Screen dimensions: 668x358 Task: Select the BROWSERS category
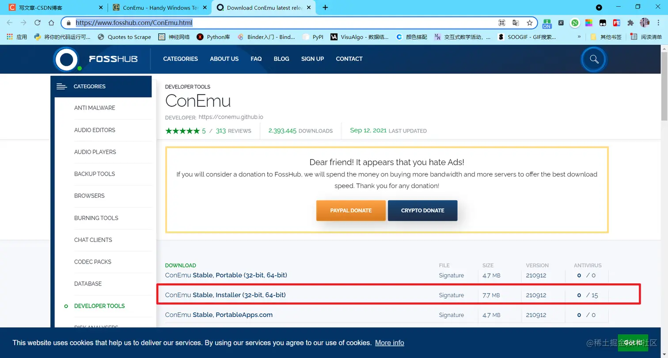[x=89, y=196]
